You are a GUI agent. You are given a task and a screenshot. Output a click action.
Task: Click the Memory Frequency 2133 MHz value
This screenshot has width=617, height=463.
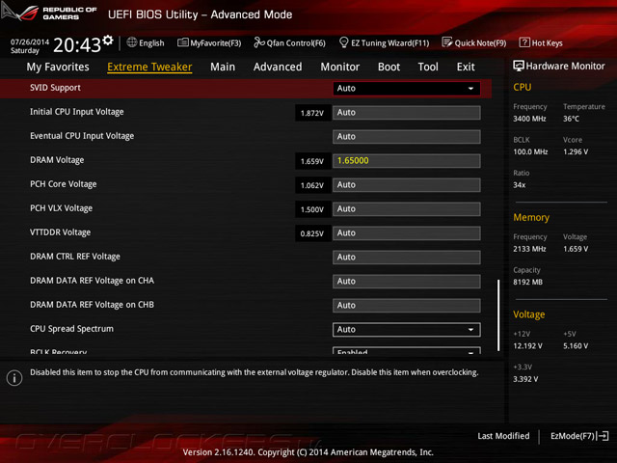[x=529, y=249]
